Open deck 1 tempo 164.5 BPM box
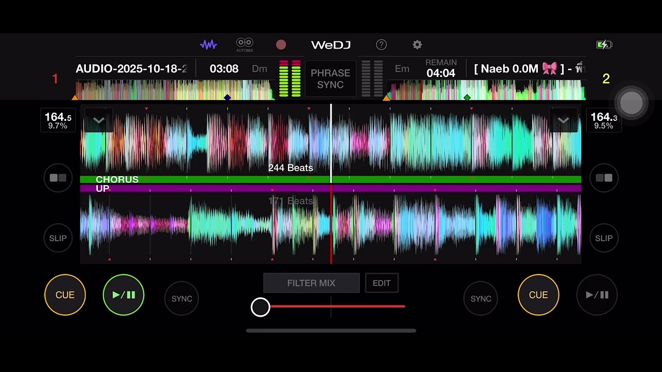Viewport: 662px width, 372px height. [x=58, y=121]
